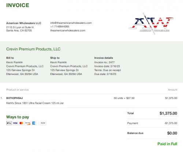Choose the Mastercard payment icon
Screen dimensions: 183x152
(x=21, y=123)
